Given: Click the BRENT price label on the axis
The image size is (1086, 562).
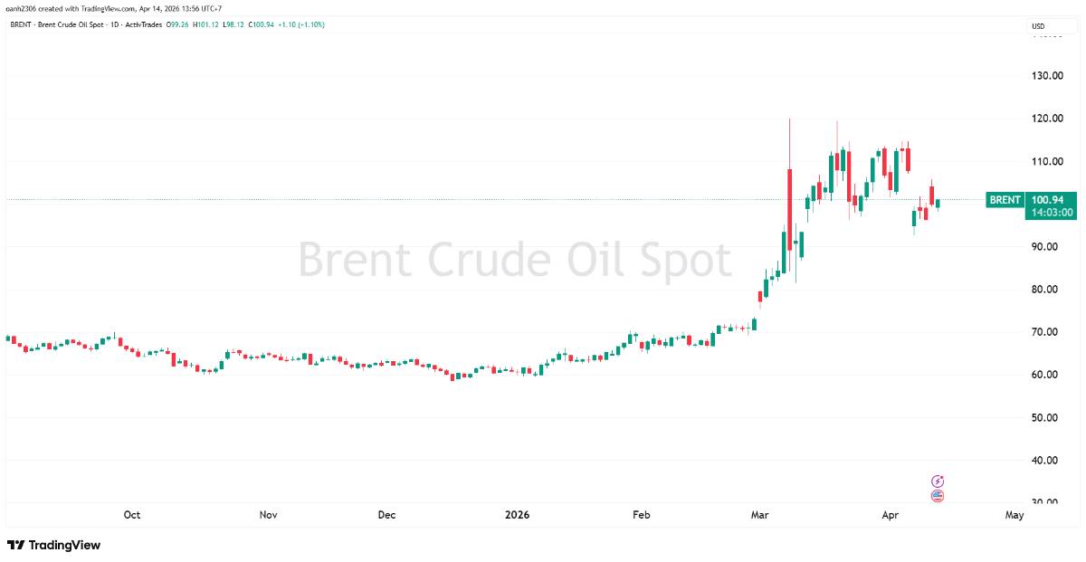Looking at the screenshot, I should [x=1050, y=199].
